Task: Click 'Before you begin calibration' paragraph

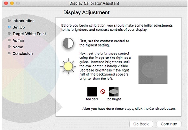Action: click(x=117, y=27)
